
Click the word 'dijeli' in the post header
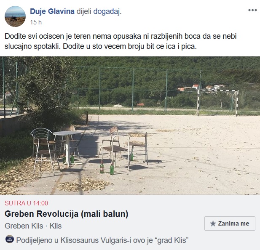click(84, 12)
